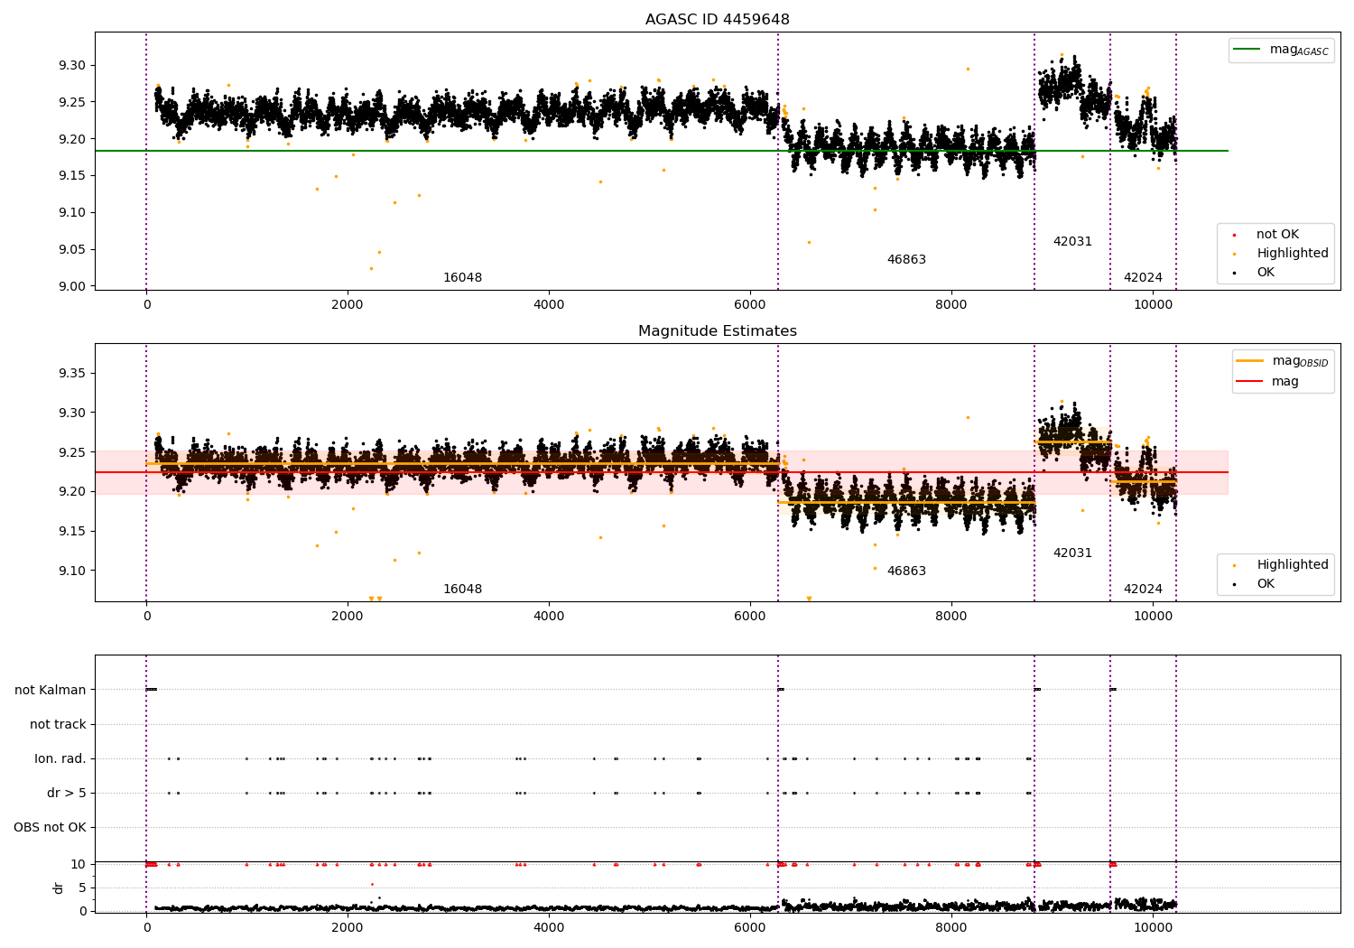Click the 9.35 y-tick in middle plot

(72, 374)
